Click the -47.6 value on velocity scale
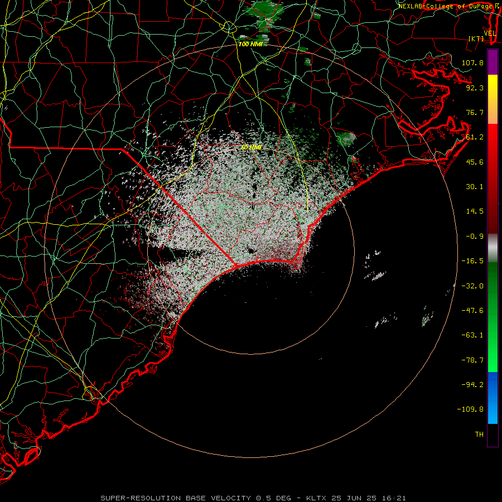The image size is (502, 502). [x=472, y=311]
